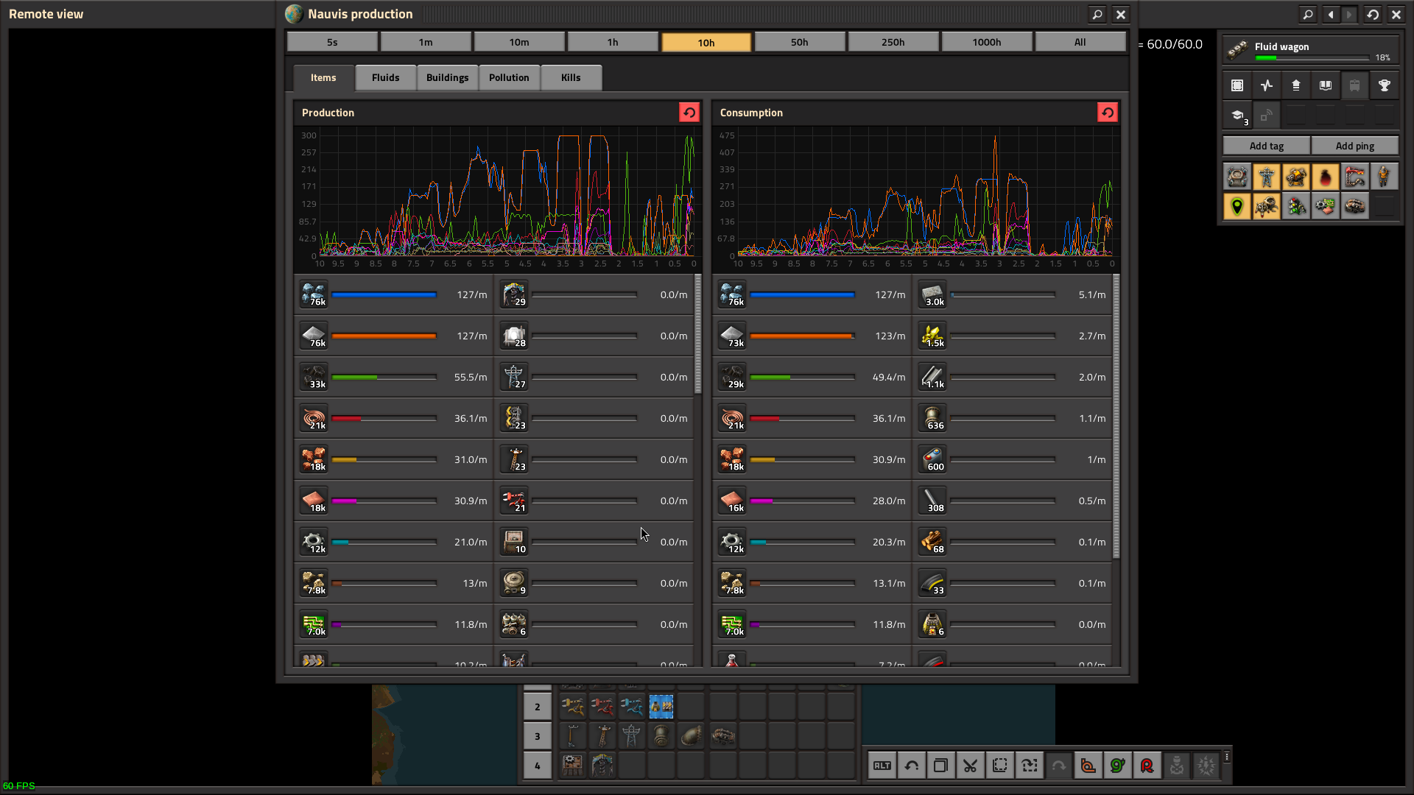Click iron stick icon showing 308
The width and height of the screenshot is (1414, 795).
coord(932,501)
